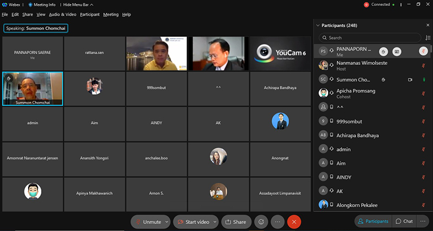Open panel options ellipsis next to Chat
Viewport: 433px width, 231px height.
point(424,221)
